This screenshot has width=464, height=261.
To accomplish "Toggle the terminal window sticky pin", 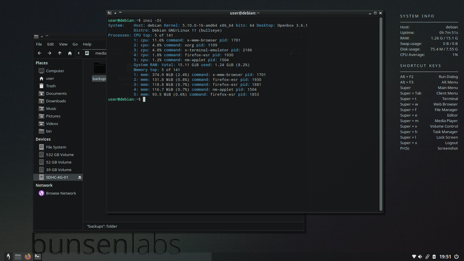I will [x=115, y=13].
